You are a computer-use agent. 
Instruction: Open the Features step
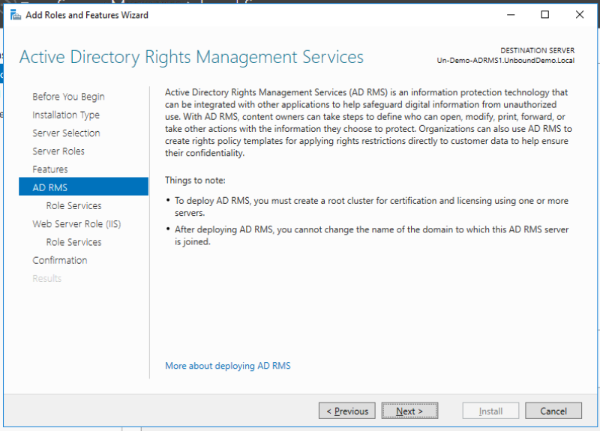pos(50,169)
